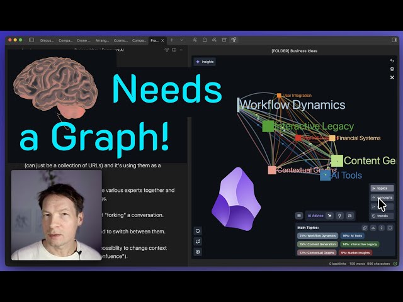
Task: Click the archive box icon in toolbar
Action: 224,40
